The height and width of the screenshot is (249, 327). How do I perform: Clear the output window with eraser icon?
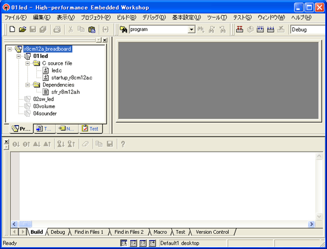tap(85, 144)
